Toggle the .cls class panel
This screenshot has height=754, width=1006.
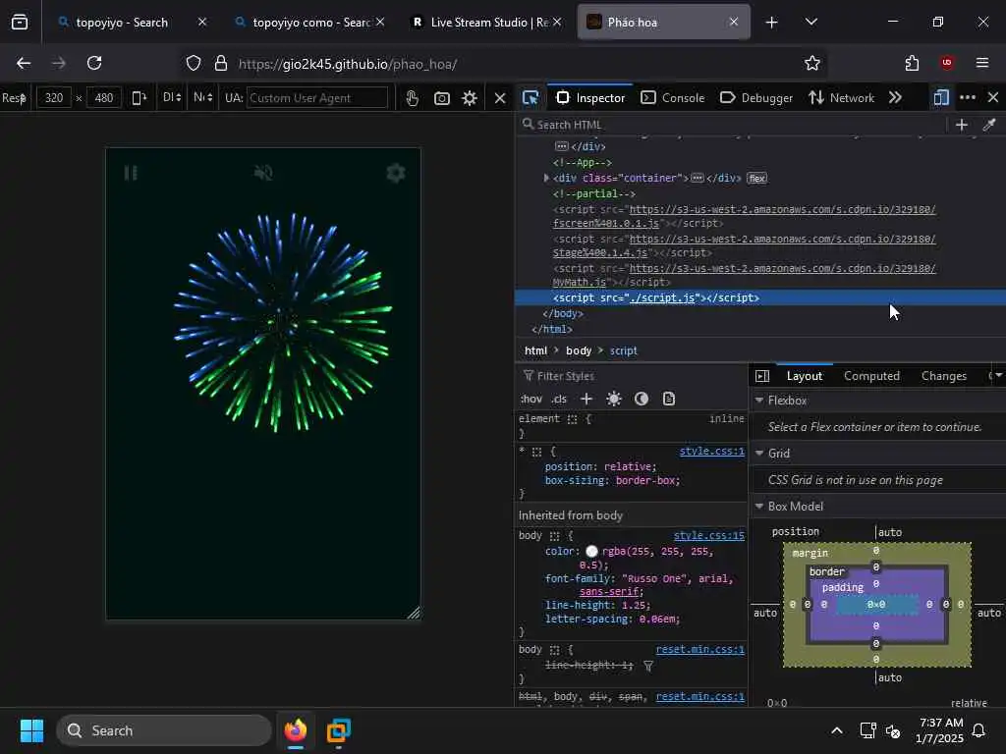(x=559, y=399)
